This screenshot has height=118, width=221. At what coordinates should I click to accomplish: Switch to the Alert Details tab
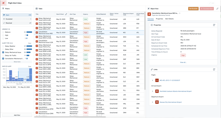pos(169,19)
